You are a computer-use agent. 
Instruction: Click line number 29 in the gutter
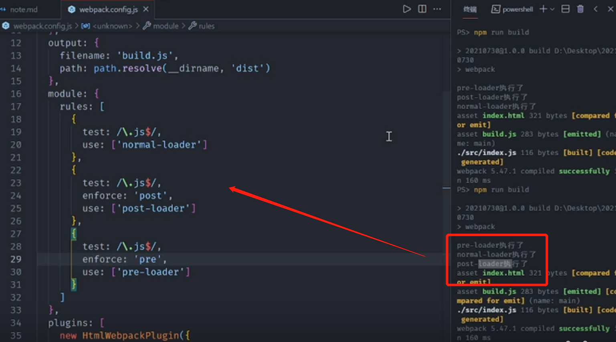(x=16, y=259)
